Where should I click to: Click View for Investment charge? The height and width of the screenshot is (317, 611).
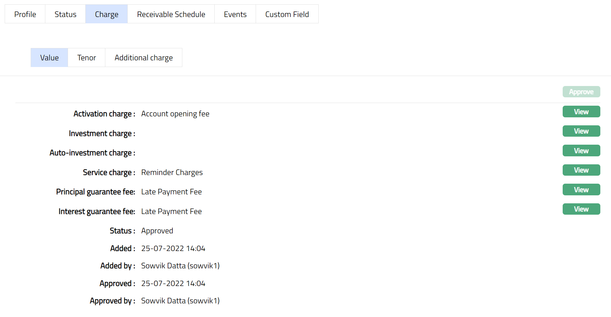click(581, 131)
